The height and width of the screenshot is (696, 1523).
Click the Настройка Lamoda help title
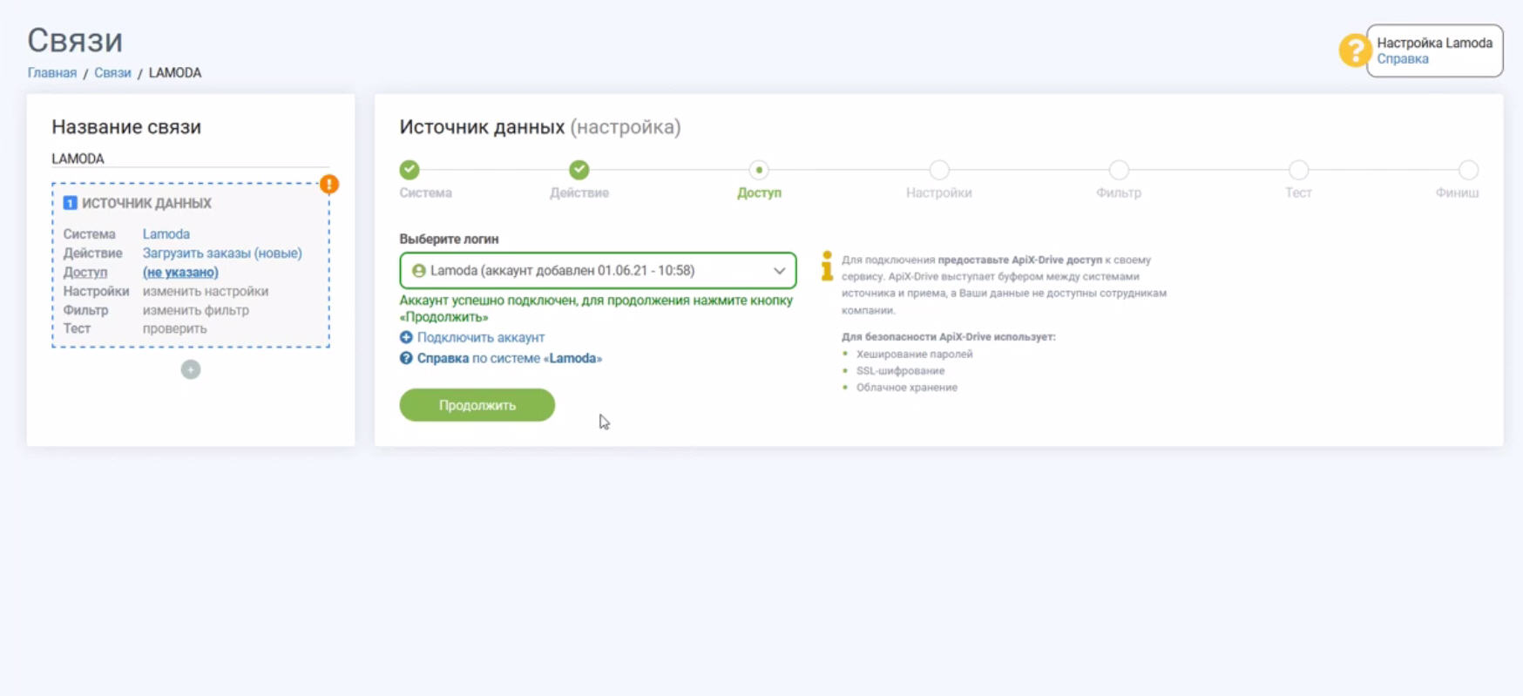(1435, 43)
